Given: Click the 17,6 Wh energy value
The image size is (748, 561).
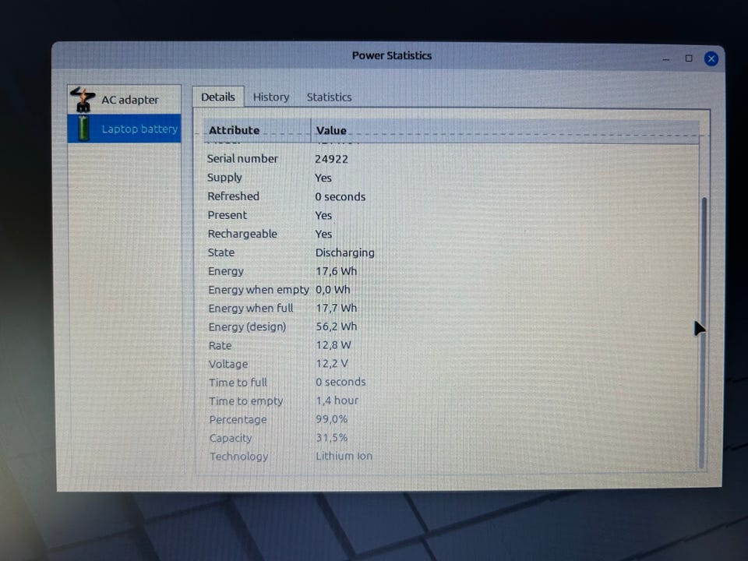Looking at the screenshot, I should click(337, 271).
